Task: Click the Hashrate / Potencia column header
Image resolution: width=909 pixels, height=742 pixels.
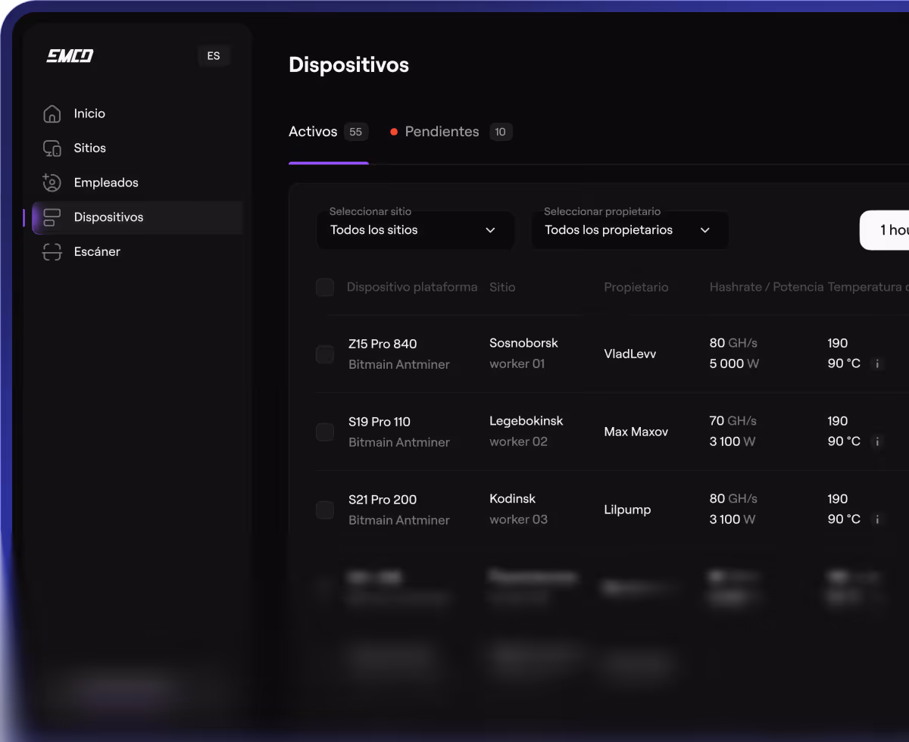Action: click(766, 287)
